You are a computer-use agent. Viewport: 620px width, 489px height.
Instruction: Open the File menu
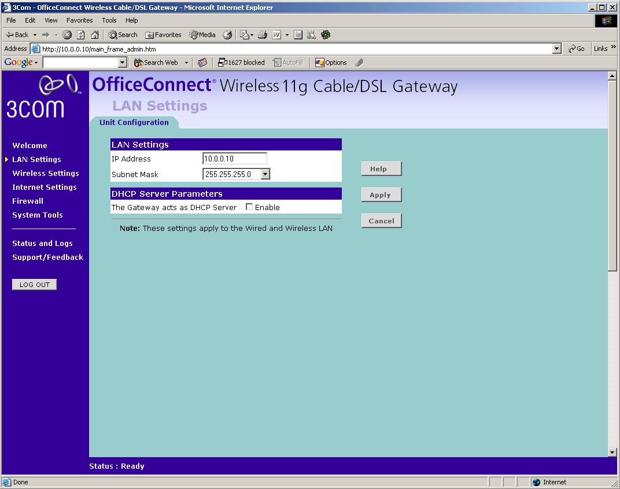click(11, 20)
